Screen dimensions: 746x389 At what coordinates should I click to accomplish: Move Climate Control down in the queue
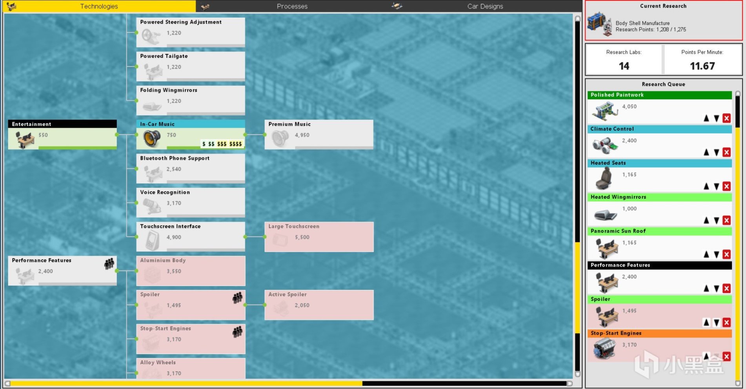[717, 152]
